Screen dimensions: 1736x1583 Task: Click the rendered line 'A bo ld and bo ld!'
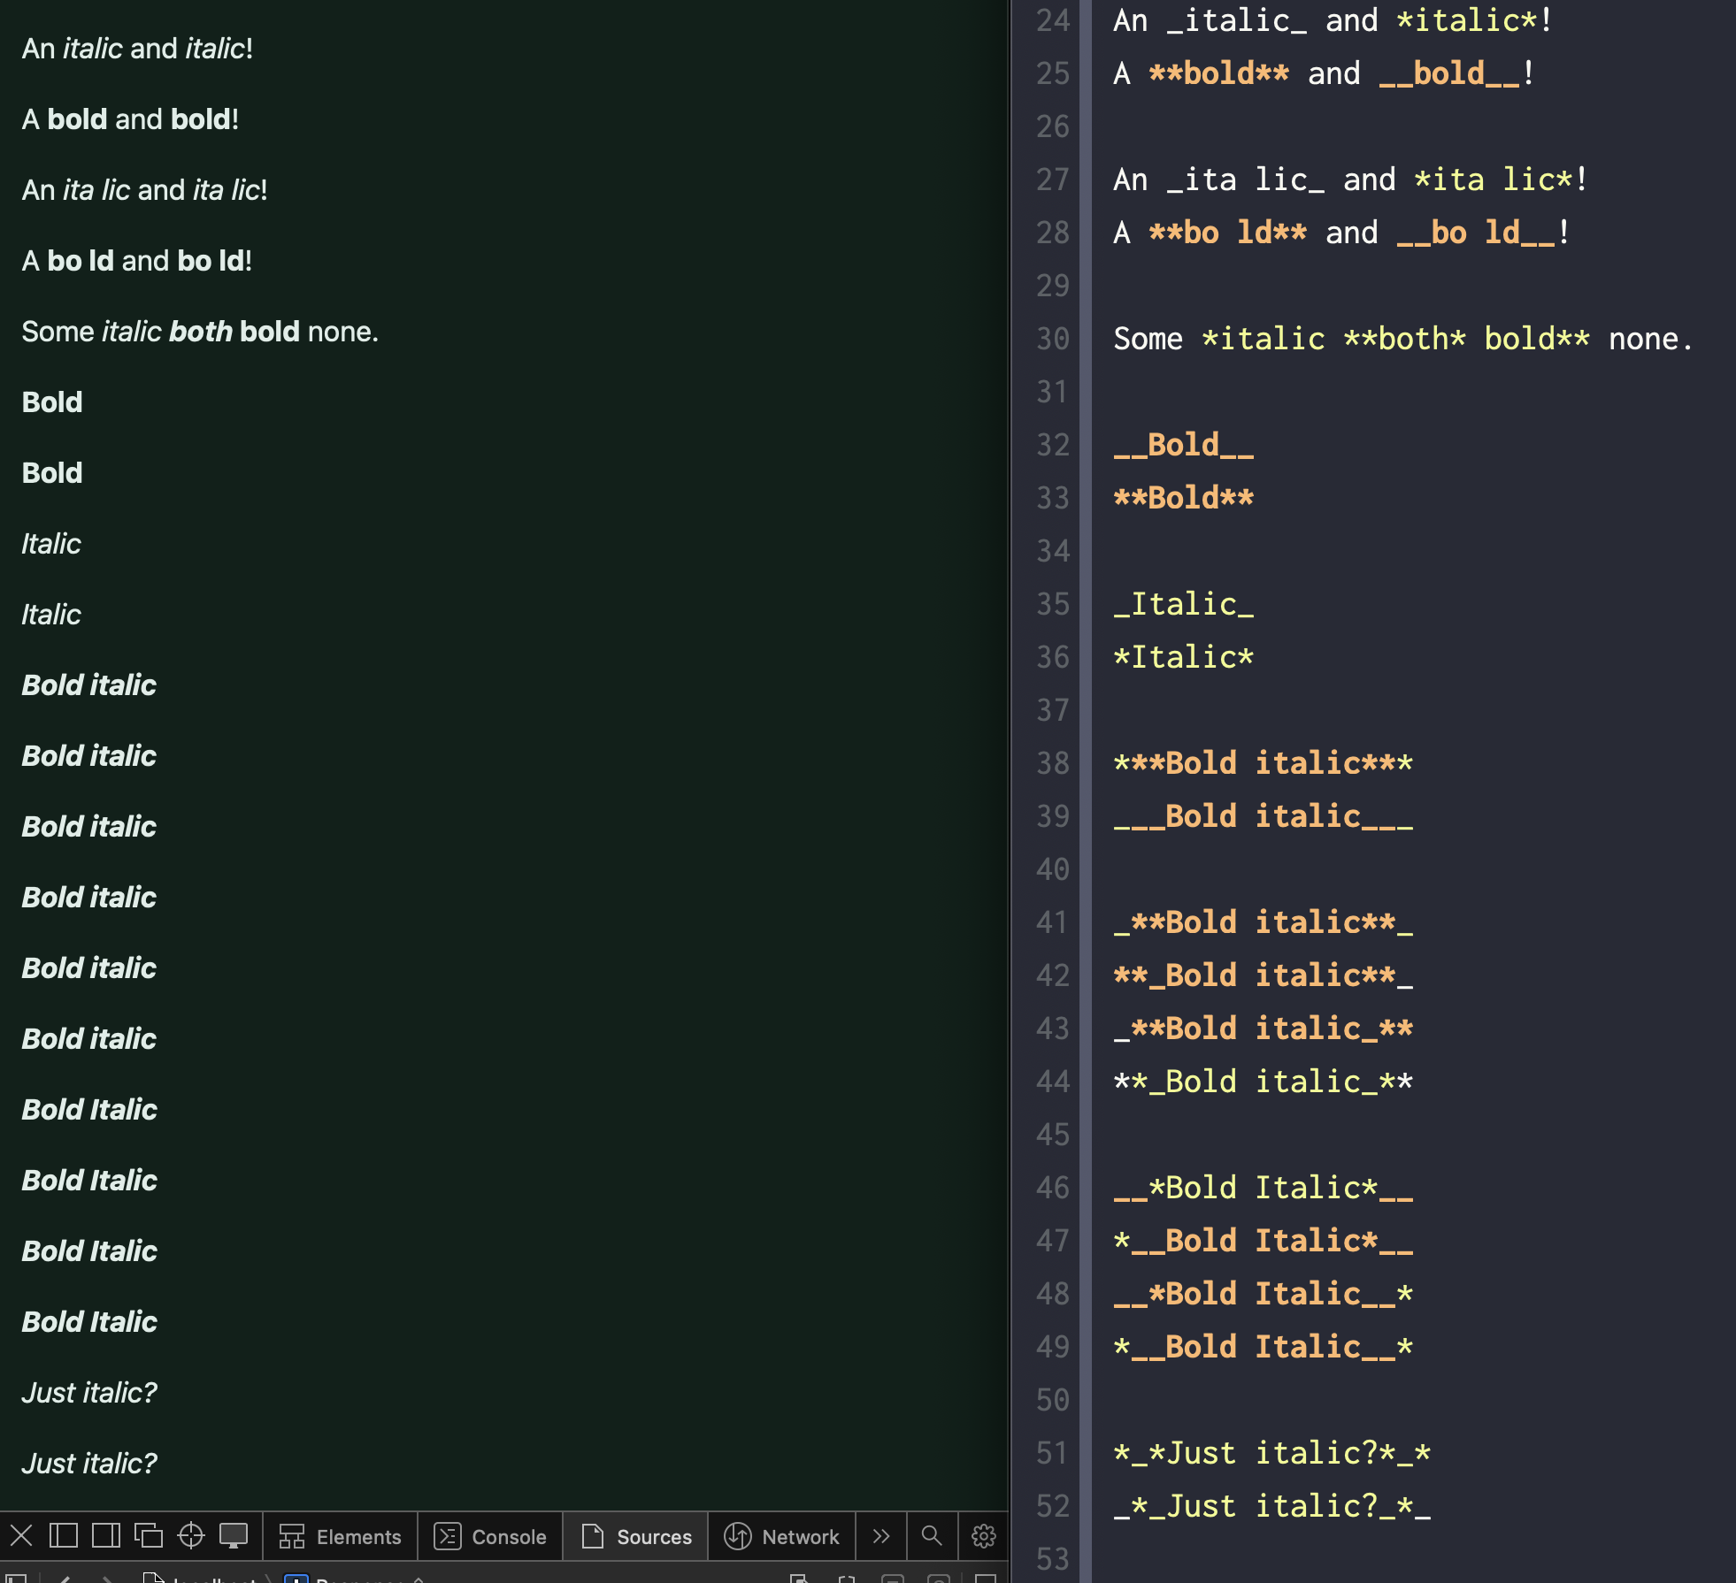coord(137,261)
